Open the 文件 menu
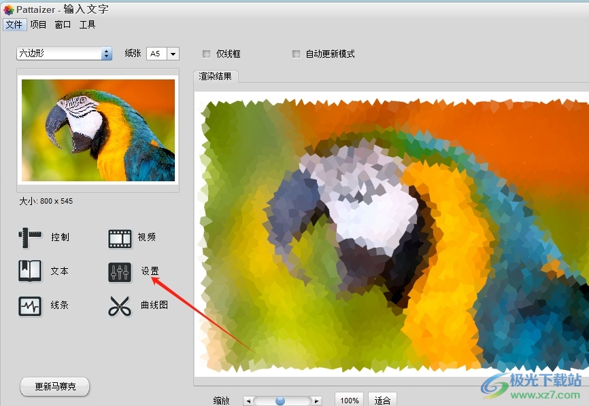 [x=14, y=24]
